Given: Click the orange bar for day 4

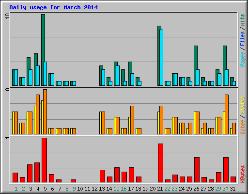Looking at the screenshot, I should click(x=38, y=114).
